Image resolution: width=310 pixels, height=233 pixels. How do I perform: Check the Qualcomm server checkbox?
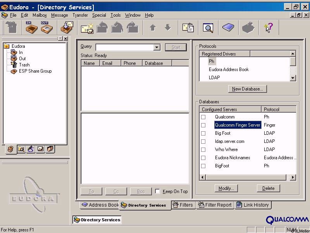pyautogui.click(x=203, y=117)
